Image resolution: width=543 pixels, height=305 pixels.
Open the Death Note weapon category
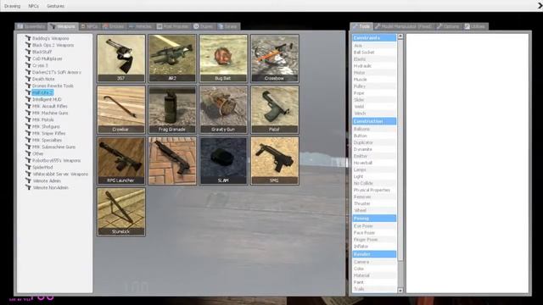tap(43, 79)
